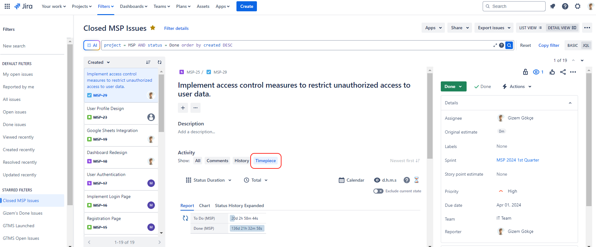Open the Status Duration dropdown

pos(209,180)
